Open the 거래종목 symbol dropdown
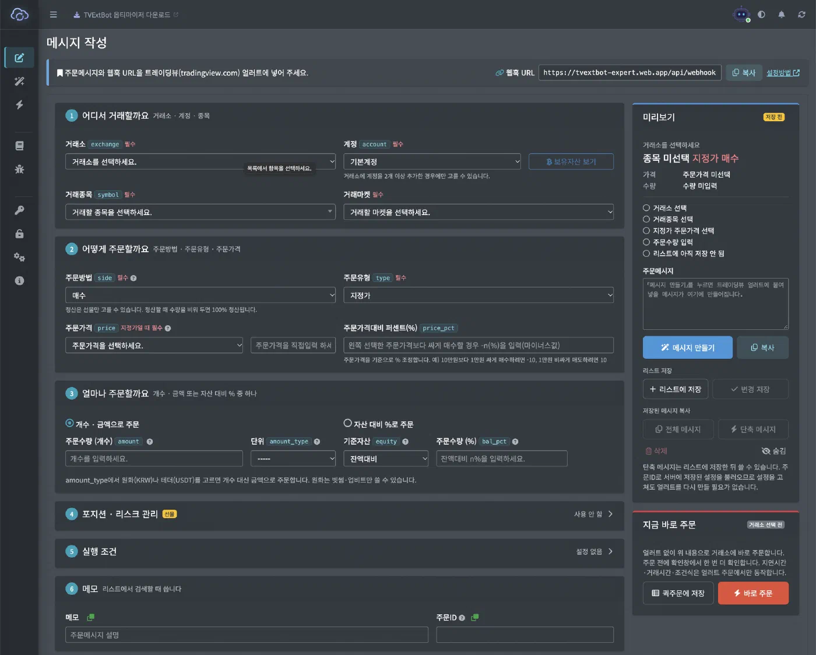Viewport: 816px width, 655px height. coord(201,212)
